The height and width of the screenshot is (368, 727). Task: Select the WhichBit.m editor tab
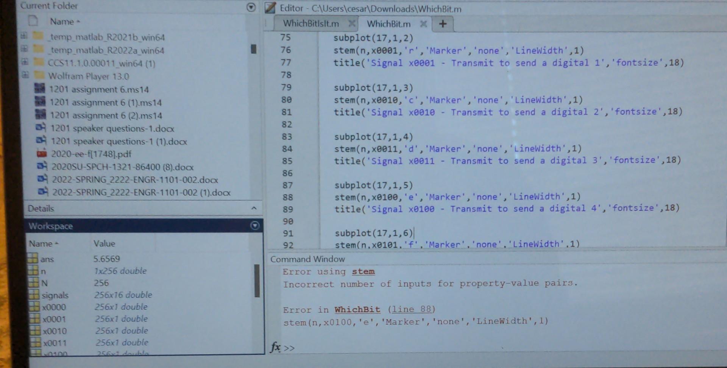pos(389,23)
